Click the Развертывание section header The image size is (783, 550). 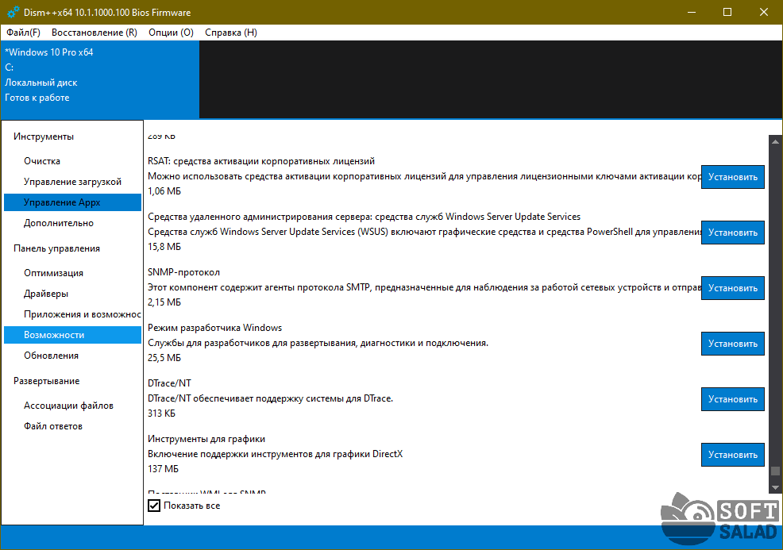46,381
